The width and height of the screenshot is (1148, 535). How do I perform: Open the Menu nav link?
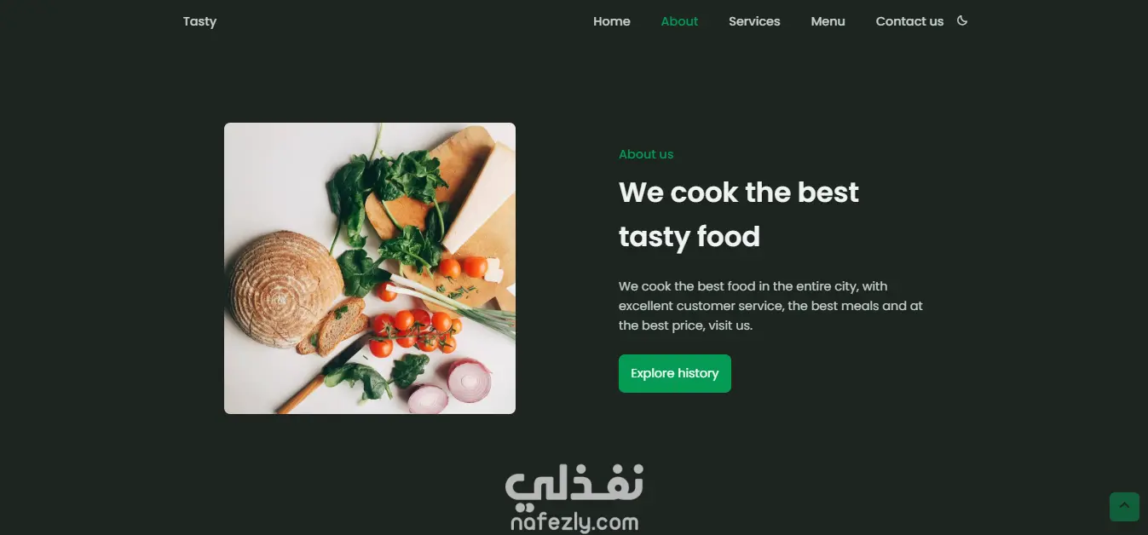828,21
